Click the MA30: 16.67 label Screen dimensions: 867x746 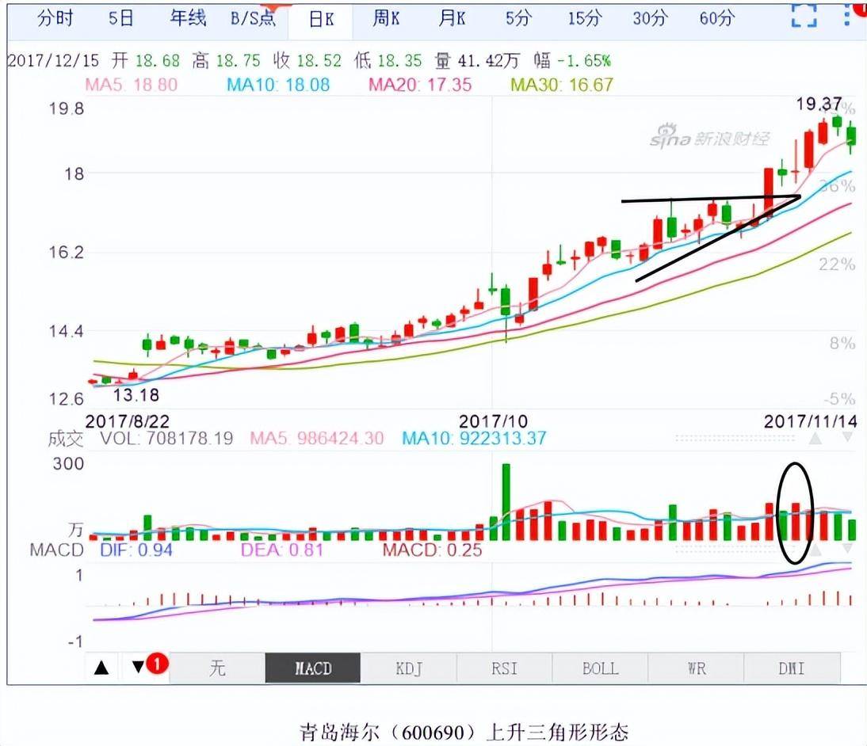point(562,85)
